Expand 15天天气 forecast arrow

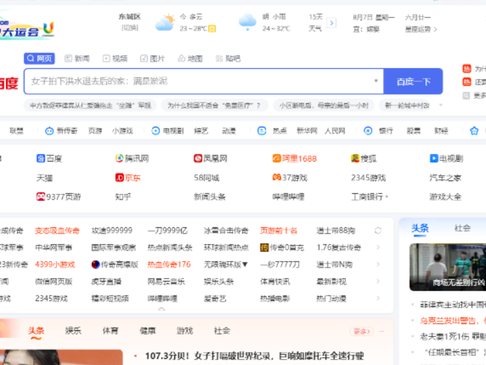pyautogui.click(x=331, y=22)
